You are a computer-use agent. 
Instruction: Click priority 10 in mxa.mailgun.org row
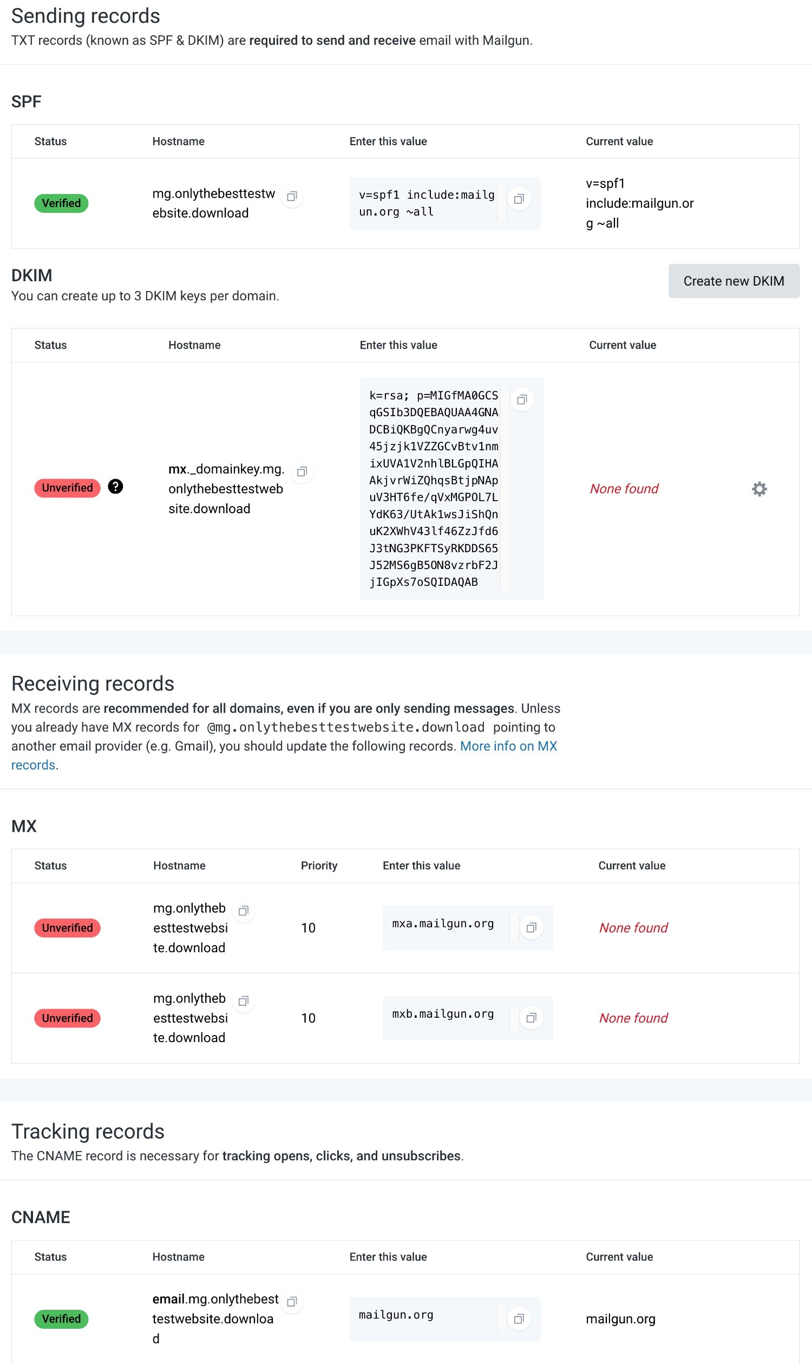[x=308, y=927]
